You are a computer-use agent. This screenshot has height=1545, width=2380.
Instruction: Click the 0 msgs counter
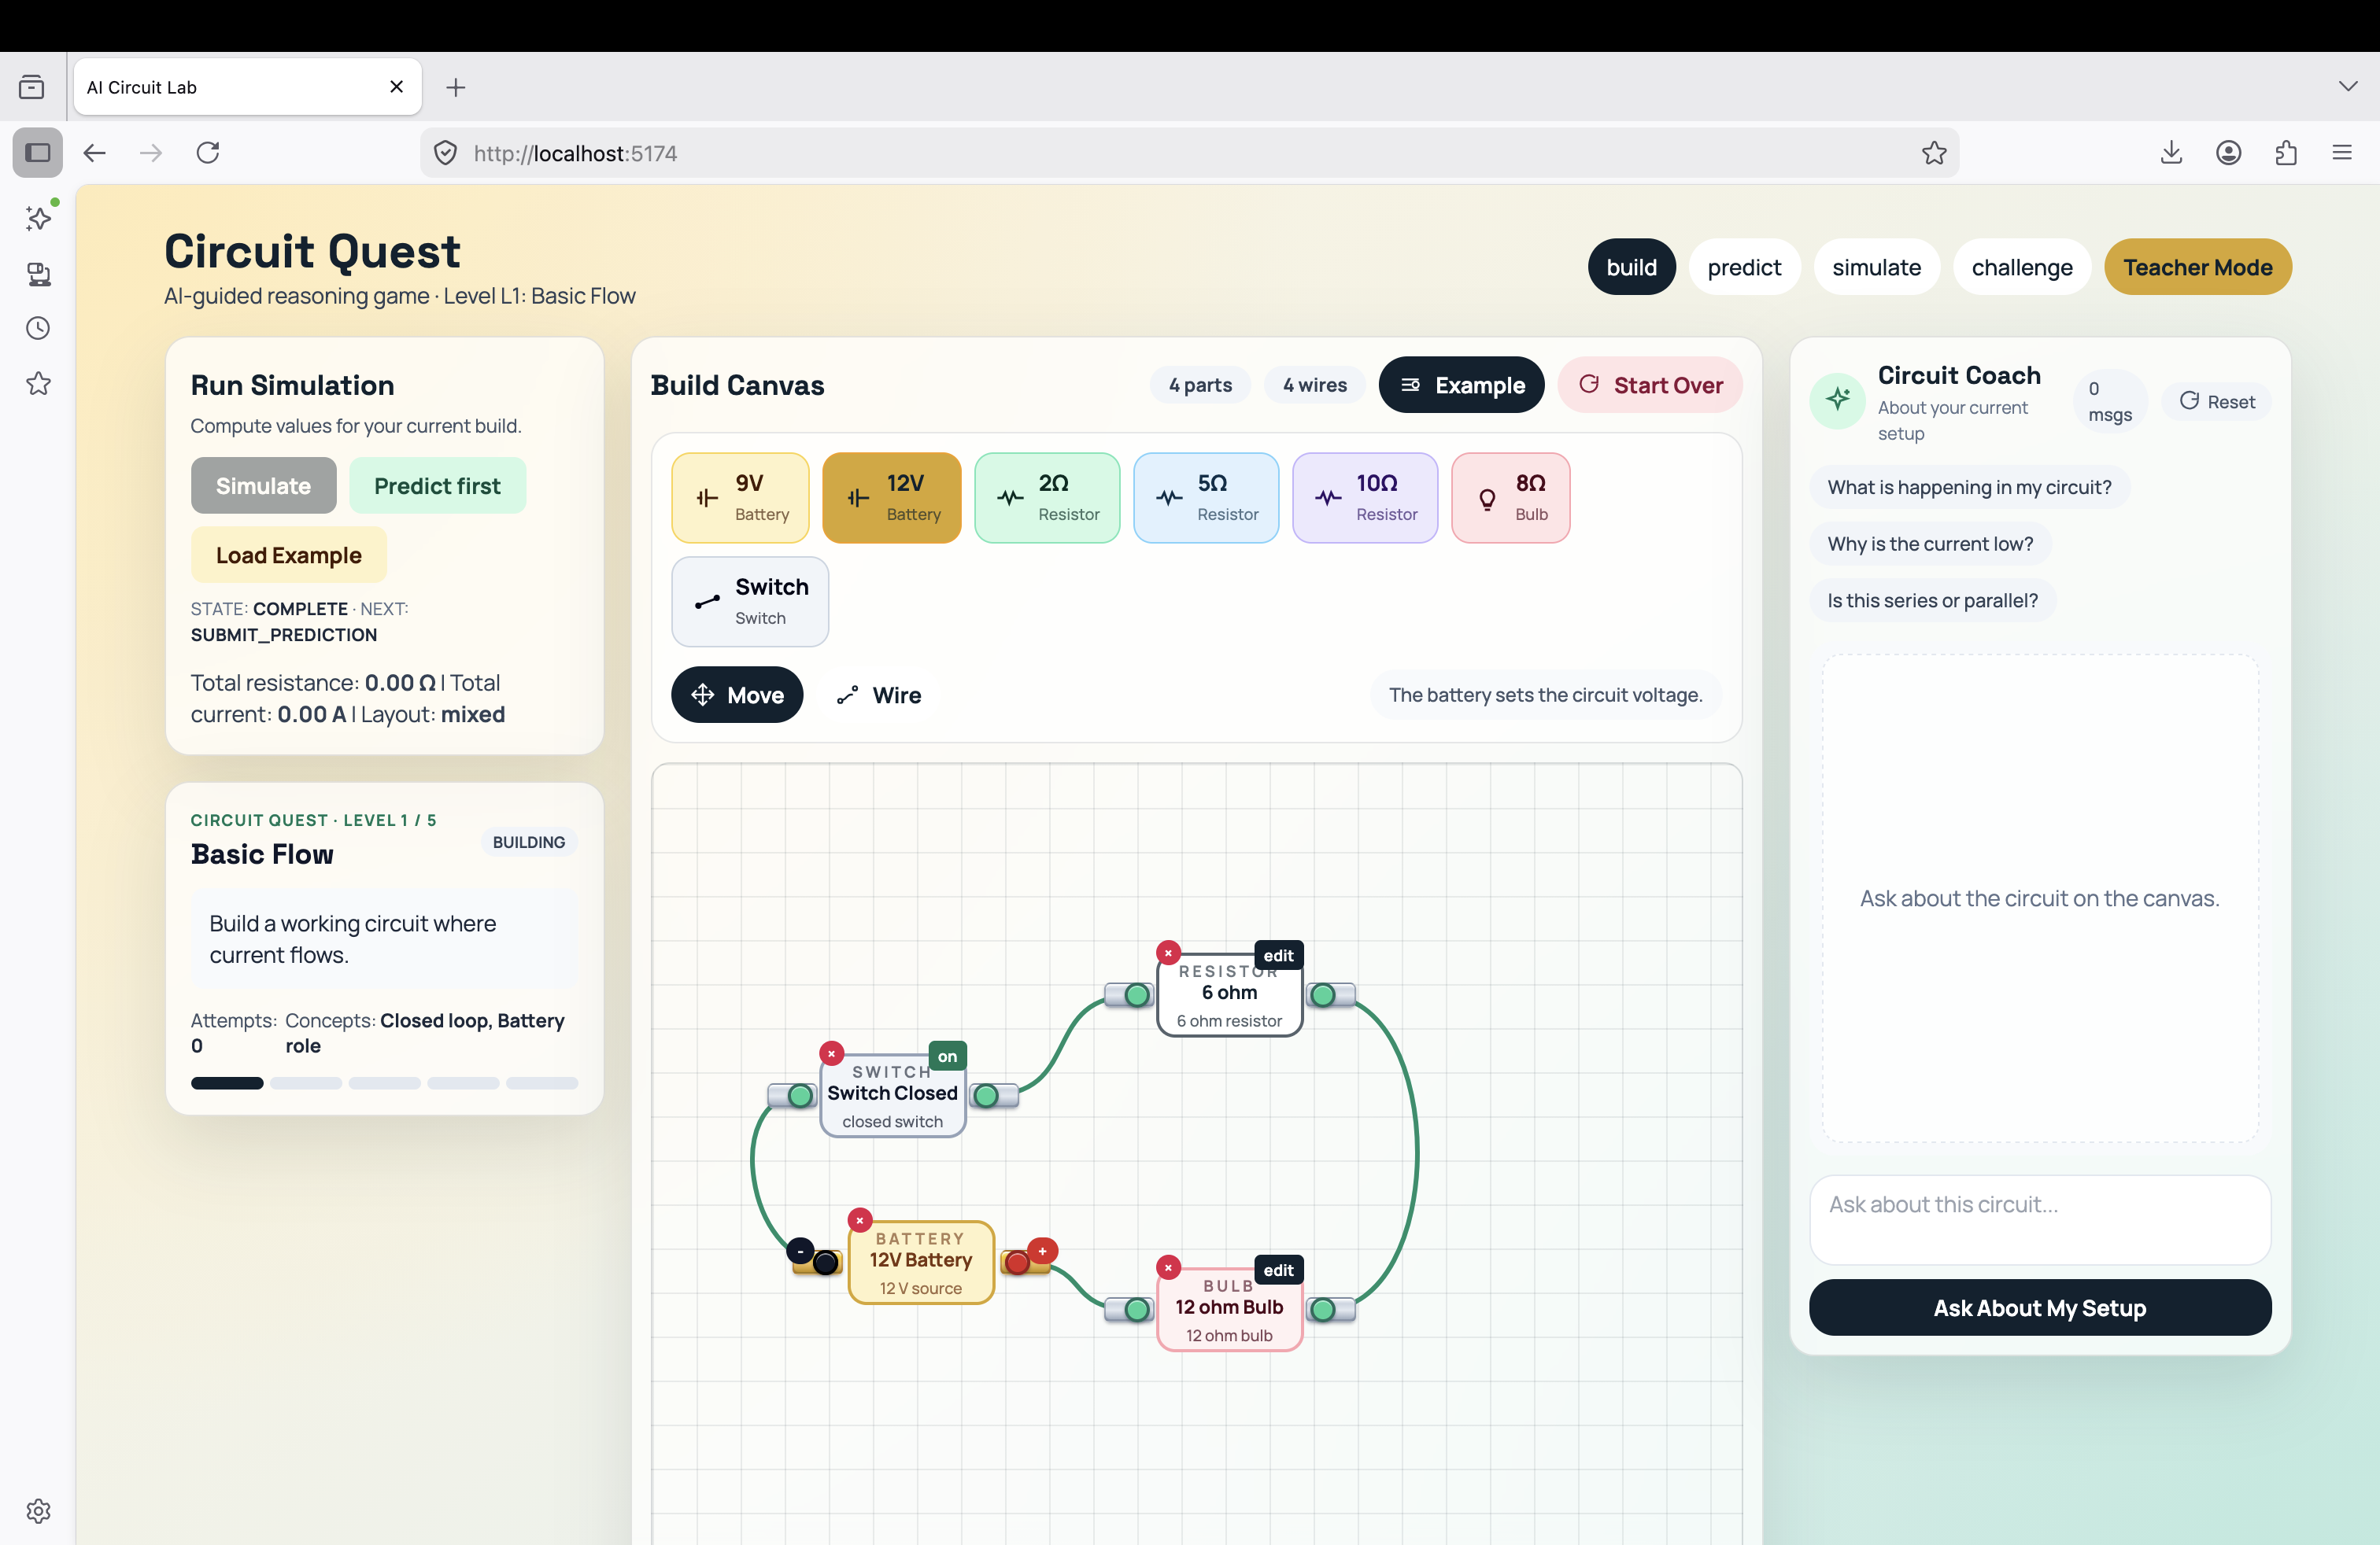[x=2110, y=400]
